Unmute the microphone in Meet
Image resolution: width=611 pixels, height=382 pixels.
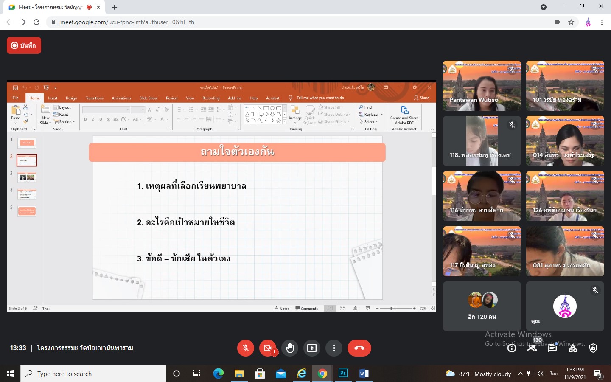(246, 348)
